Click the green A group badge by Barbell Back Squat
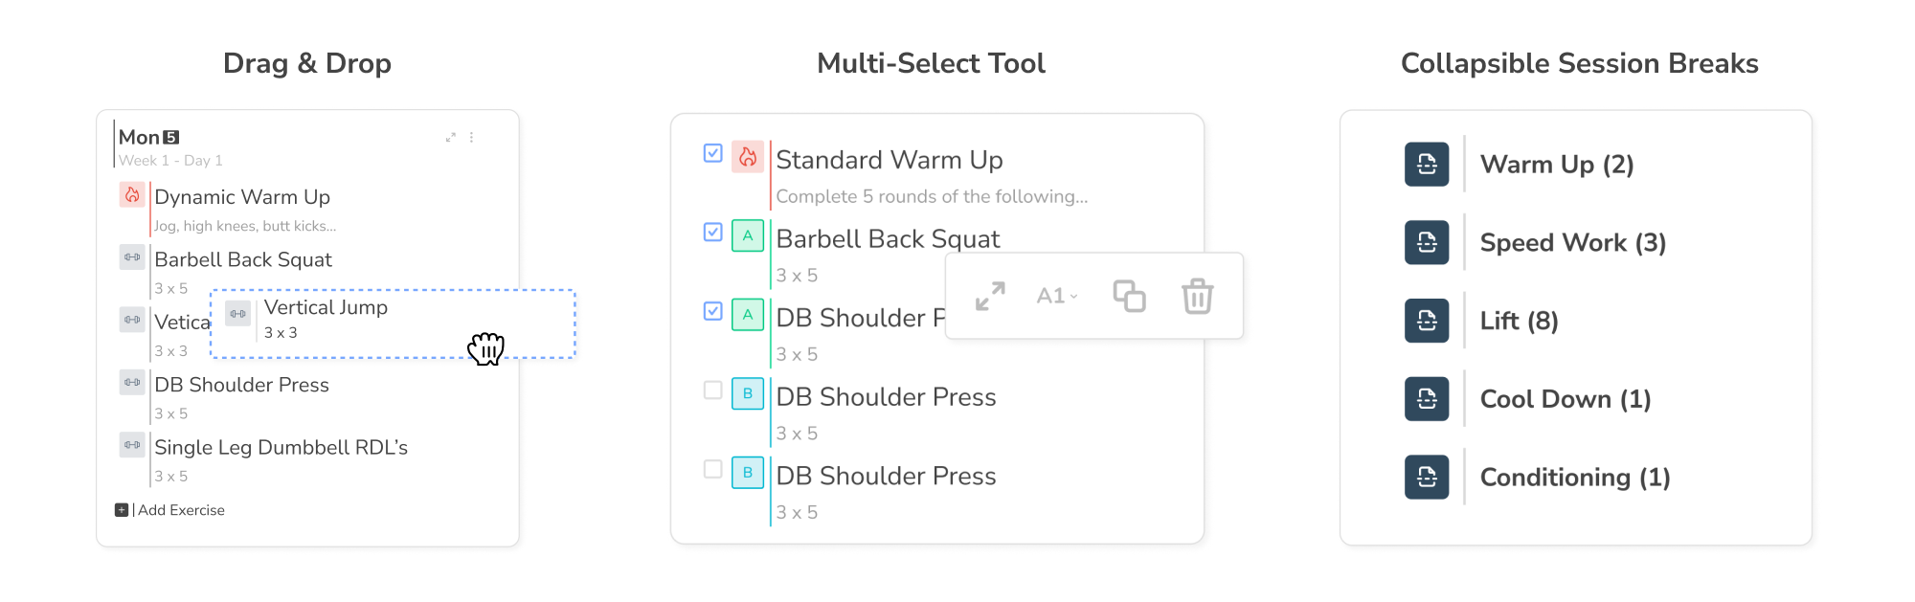Image resolution: width=1915 pixels, height=602 pixels. (x=748, y=236)
